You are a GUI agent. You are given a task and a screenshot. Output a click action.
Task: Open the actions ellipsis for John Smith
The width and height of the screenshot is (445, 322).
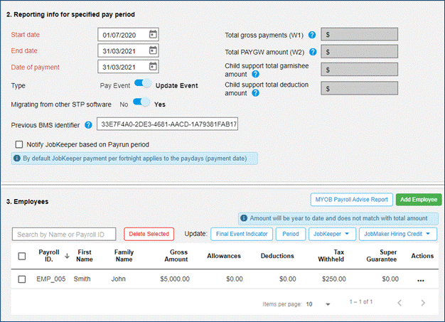(x=420, y=280)
